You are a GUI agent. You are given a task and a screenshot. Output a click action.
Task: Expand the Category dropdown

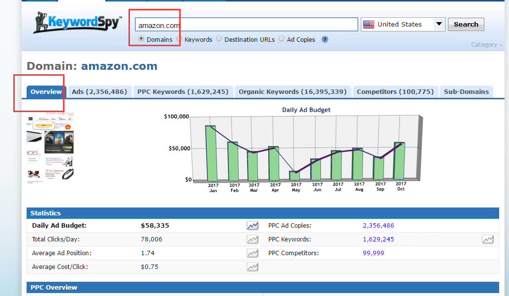tap(486, 45)
